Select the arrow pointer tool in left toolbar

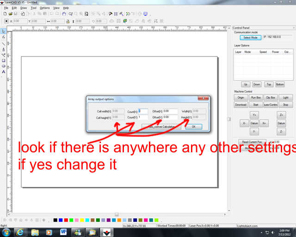[x=3, y=31]
